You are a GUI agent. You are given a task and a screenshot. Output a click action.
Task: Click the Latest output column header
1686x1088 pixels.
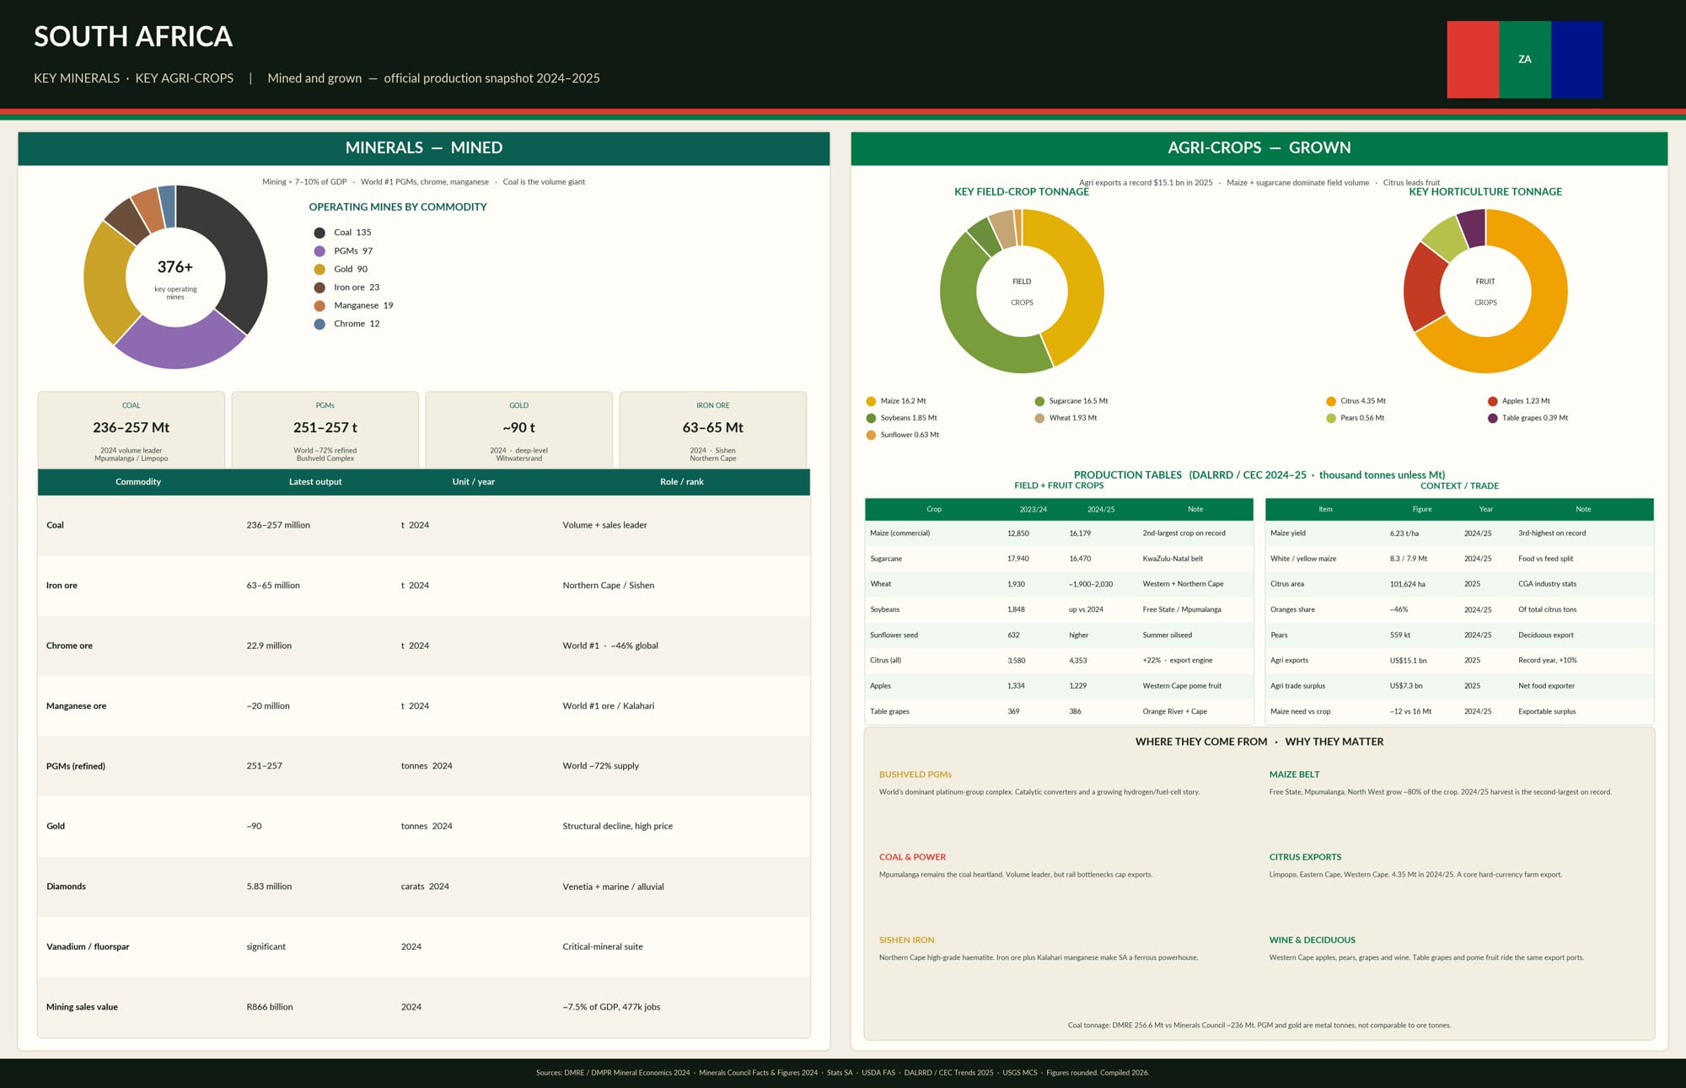click(x=315, y=482)
